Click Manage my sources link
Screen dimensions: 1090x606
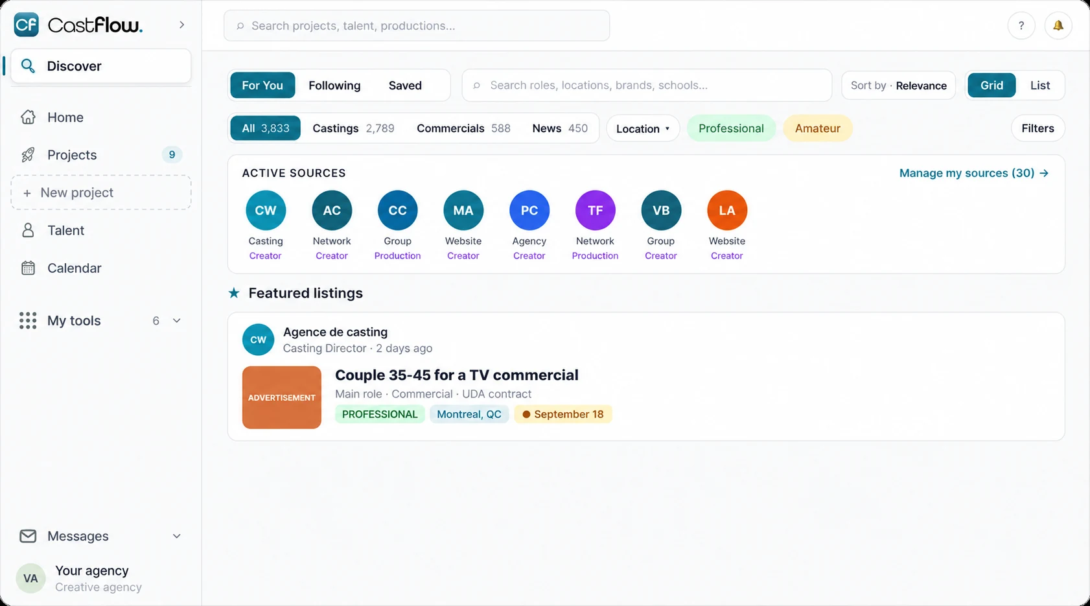[973, 173]
